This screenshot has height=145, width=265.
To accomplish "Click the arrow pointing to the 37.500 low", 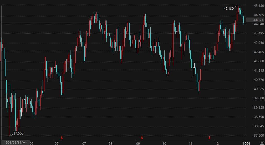I will (11, 135).
